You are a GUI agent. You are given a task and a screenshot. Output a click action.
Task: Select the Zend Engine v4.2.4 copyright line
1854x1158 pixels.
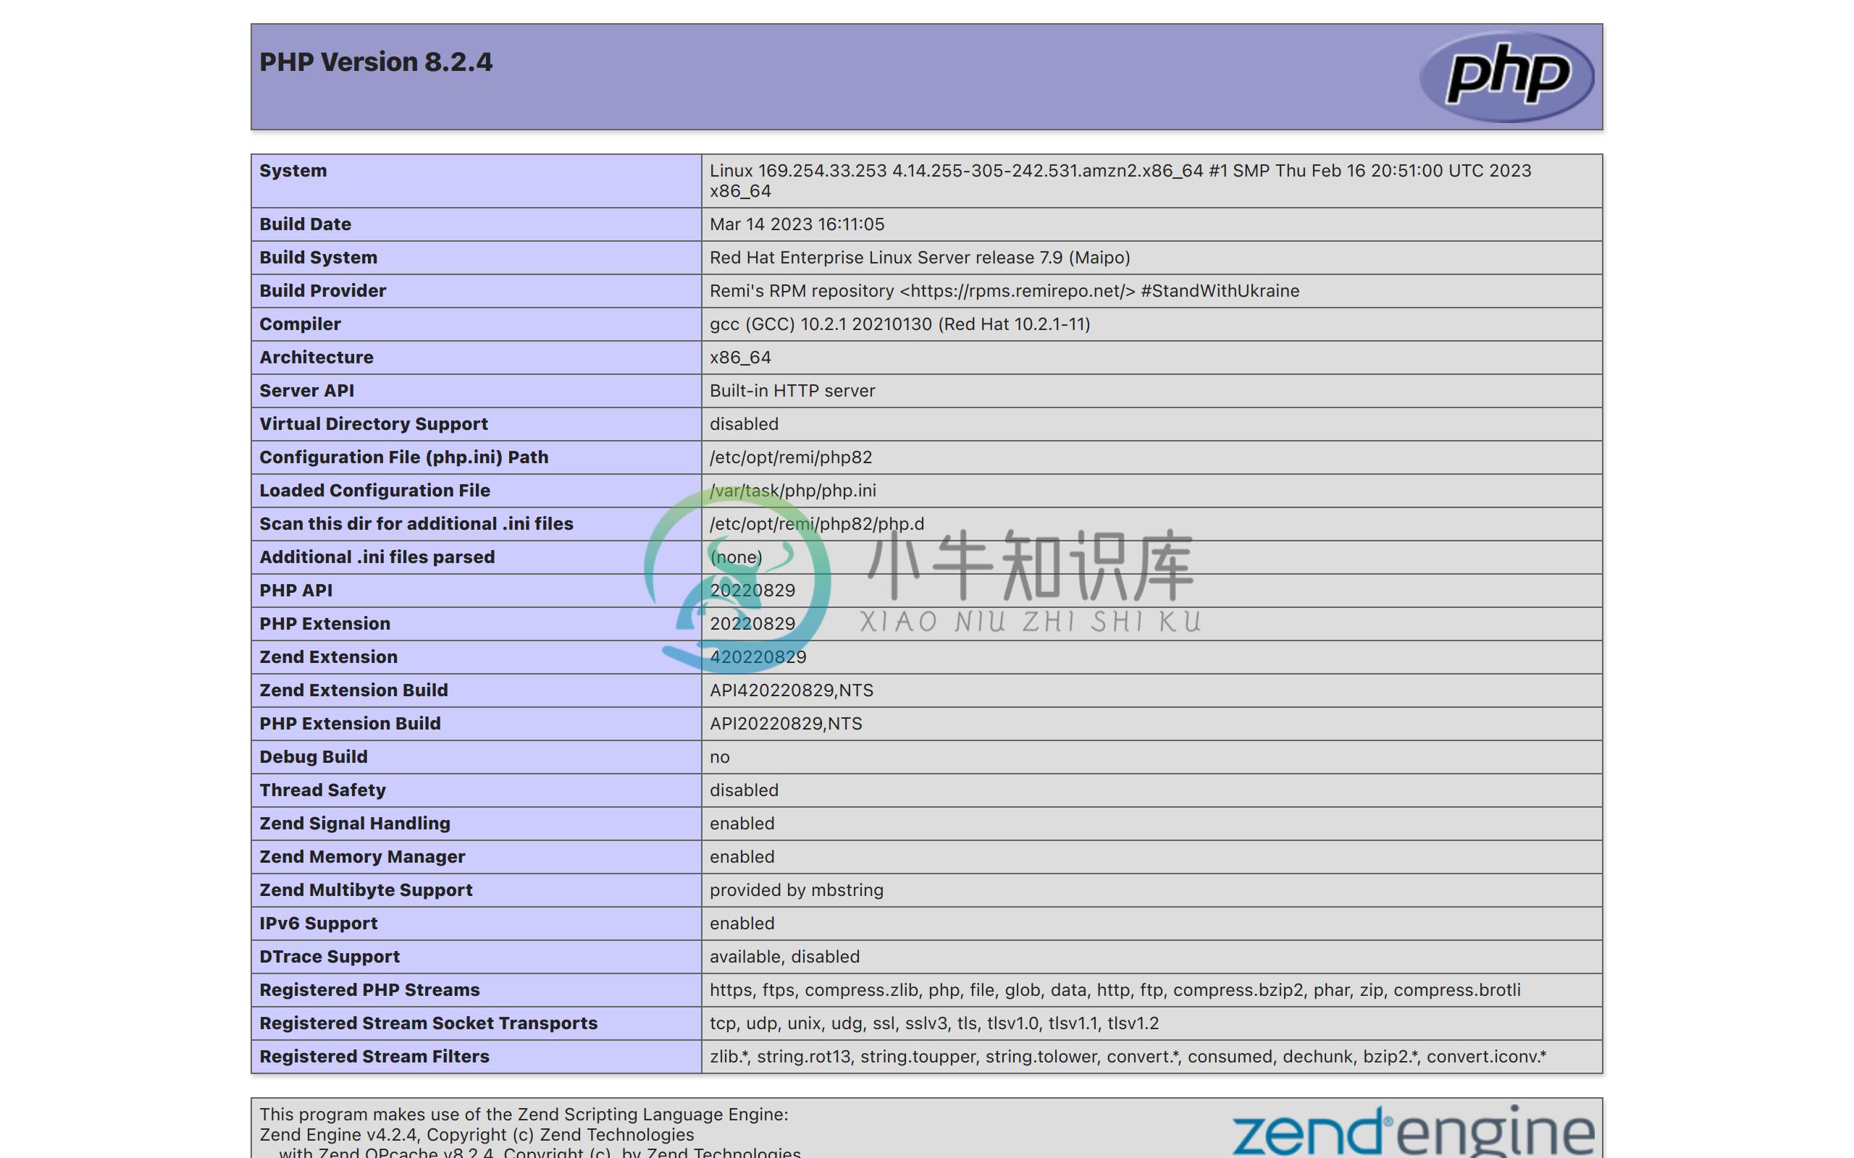(477, 1135)
